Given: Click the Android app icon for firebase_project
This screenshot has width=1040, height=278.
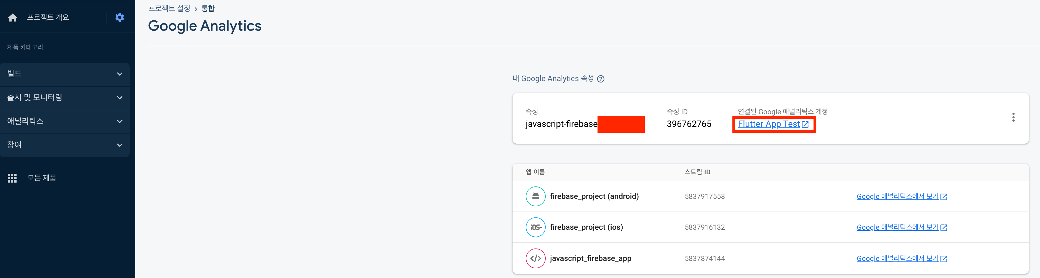Looking at the screenshot, I should click(535, 196).
